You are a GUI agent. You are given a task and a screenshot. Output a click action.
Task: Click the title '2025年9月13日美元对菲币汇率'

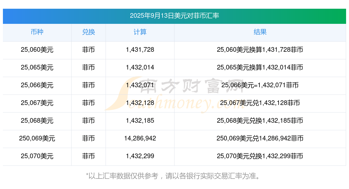[x=174, y=16]
